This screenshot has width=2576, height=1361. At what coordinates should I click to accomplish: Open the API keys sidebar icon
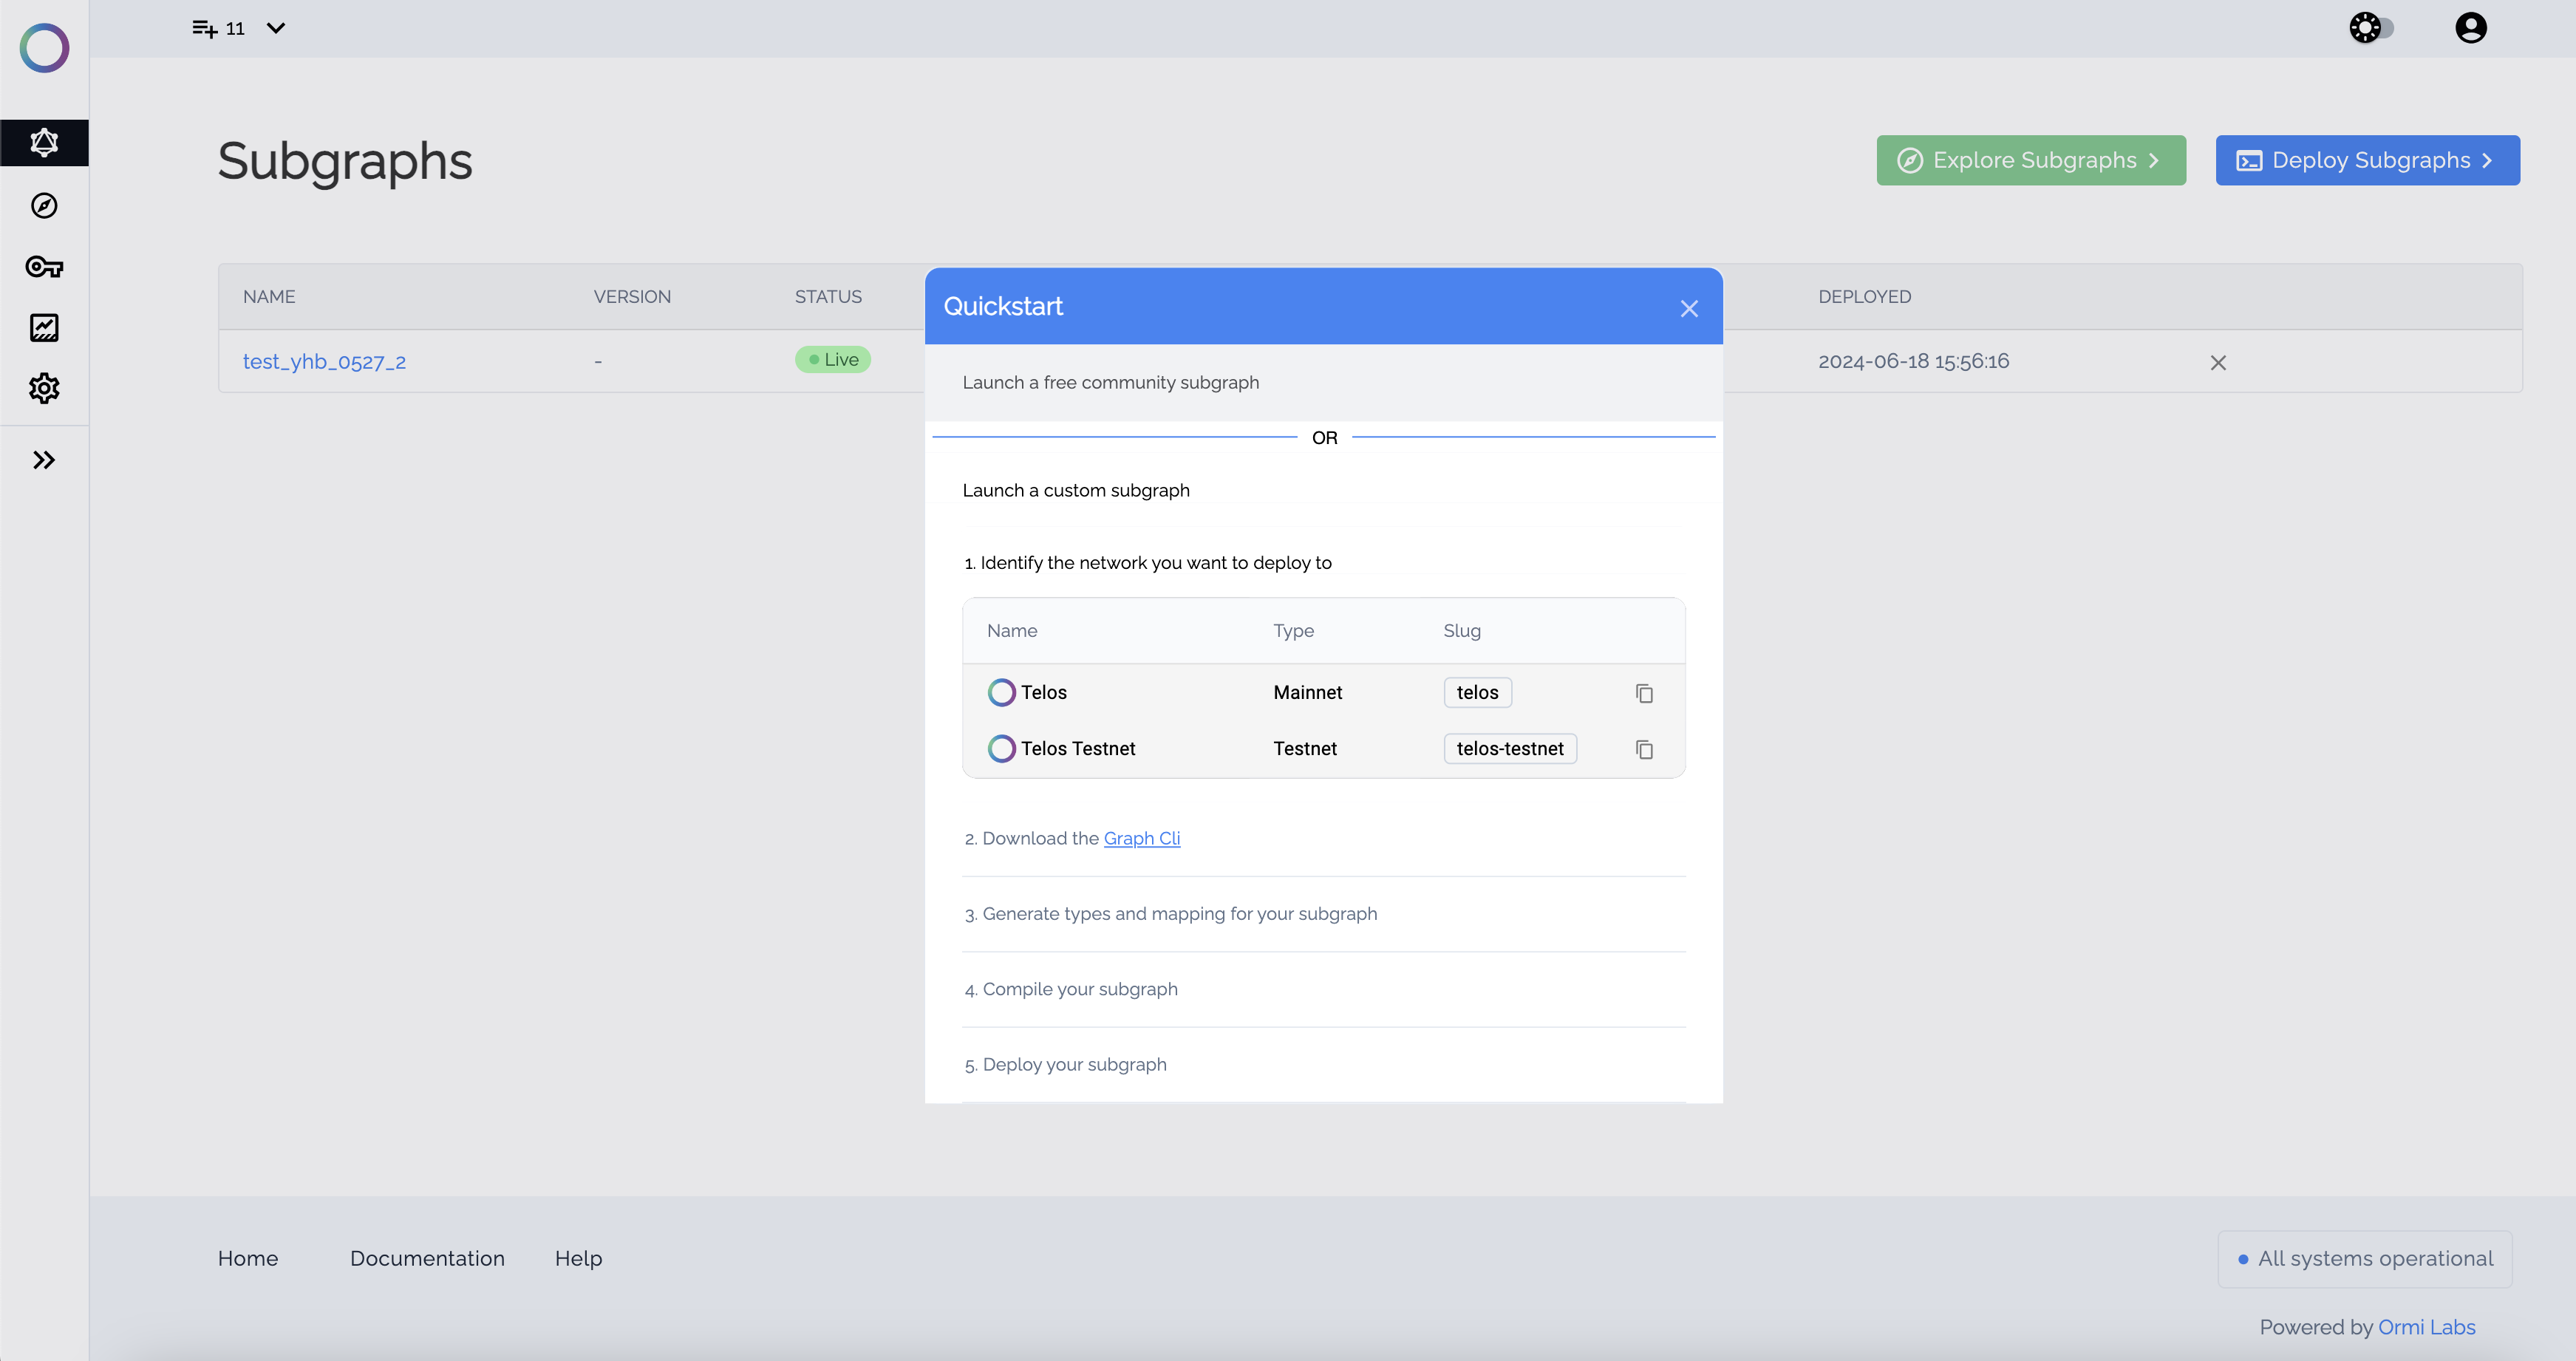(44, 267)
